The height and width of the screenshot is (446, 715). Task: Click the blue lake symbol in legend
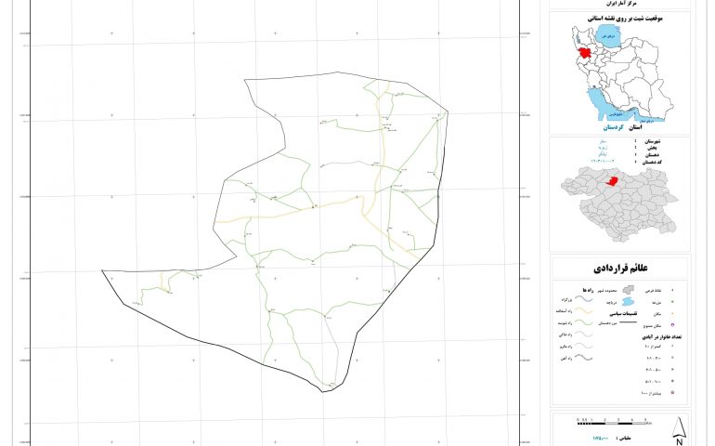[x=629, y=301]
